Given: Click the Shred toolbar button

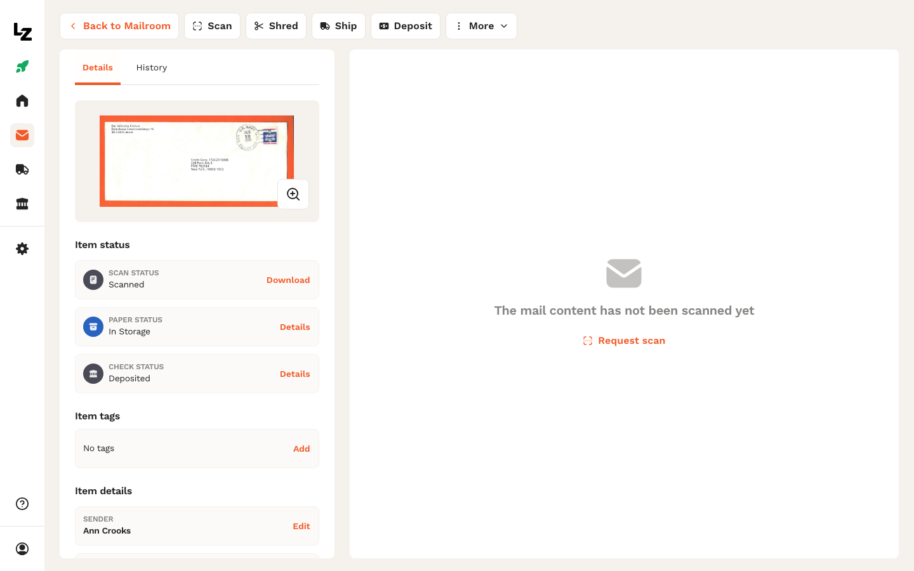Looking at the screenshot, I should tap(276, 26).
